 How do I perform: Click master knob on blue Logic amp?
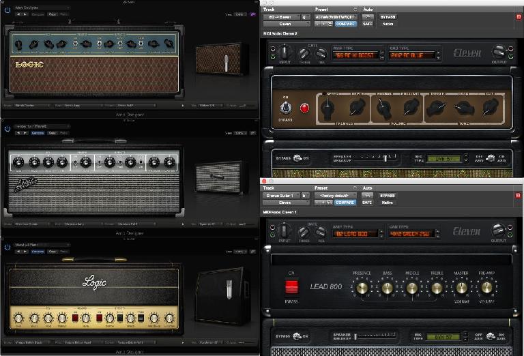click(x=169, y=44)
